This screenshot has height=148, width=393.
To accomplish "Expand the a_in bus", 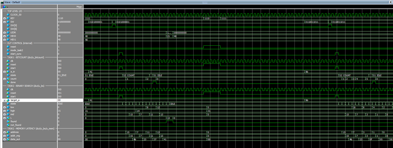I will click(x=4, y=71).
